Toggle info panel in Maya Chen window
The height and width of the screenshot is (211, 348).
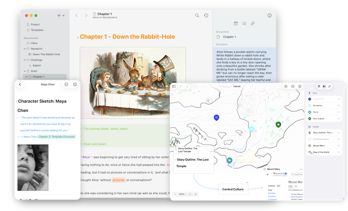click(75, 84)
